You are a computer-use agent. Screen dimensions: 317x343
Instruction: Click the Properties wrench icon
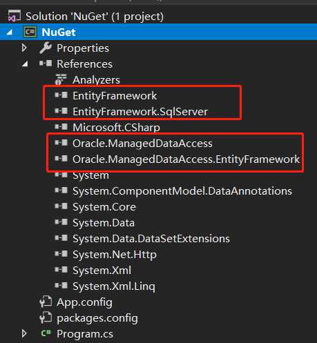coord(46,48)
